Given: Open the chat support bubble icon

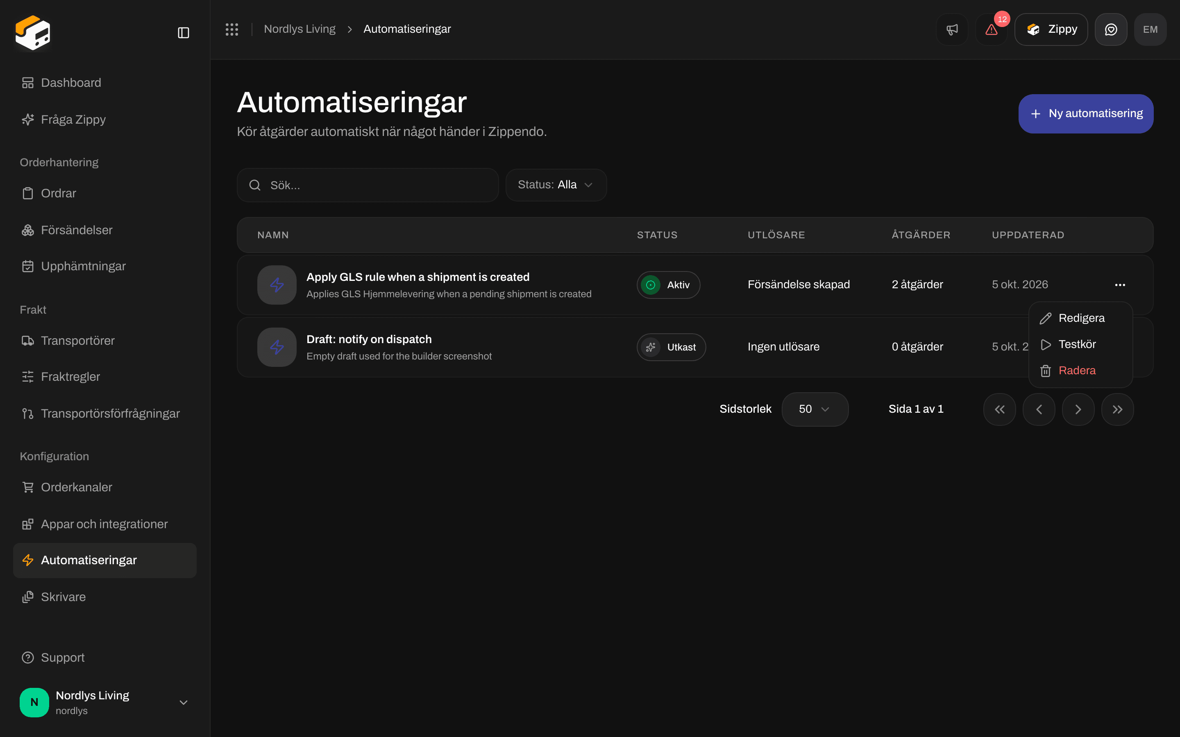Looking at the screenshot, I should coord(1111,29).
